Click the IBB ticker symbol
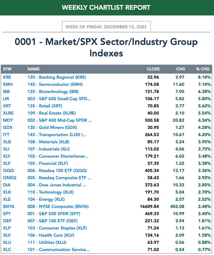Image resolution: width=214 pixels, height=255 pixels. coord(6,91)
